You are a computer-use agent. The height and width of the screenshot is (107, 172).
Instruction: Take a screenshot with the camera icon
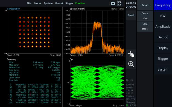[113, 4]
